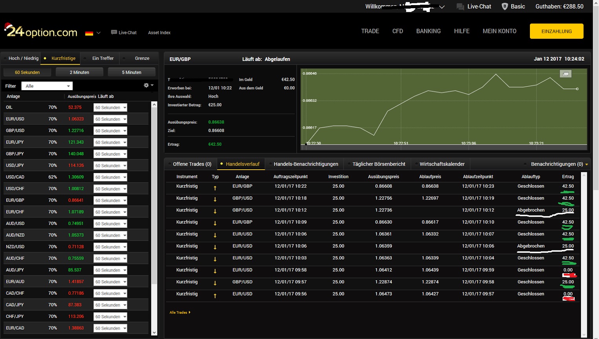Click the small Live-Chat icon beside logo

pyautogui.click(x=114, y=33)
